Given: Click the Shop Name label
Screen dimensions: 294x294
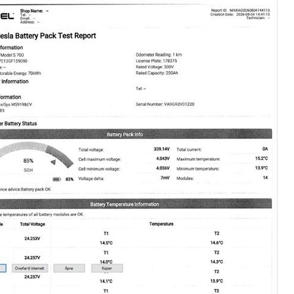Looking at the screenshot, I should [31, 11].
